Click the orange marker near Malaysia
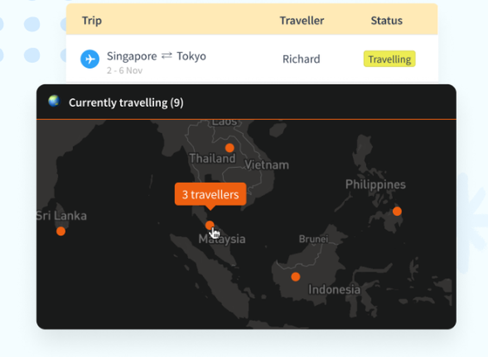This screenshot has height=357, width=488. (x=210, y=225)
